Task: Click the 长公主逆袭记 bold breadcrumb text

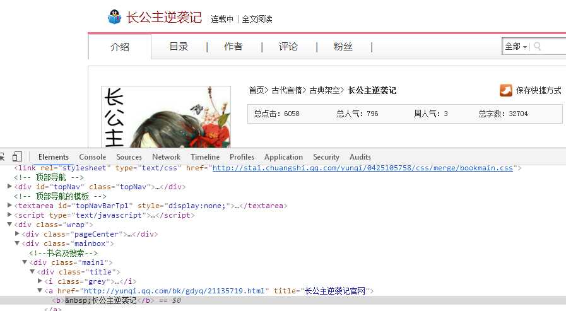Action: [x=372, y=90]
